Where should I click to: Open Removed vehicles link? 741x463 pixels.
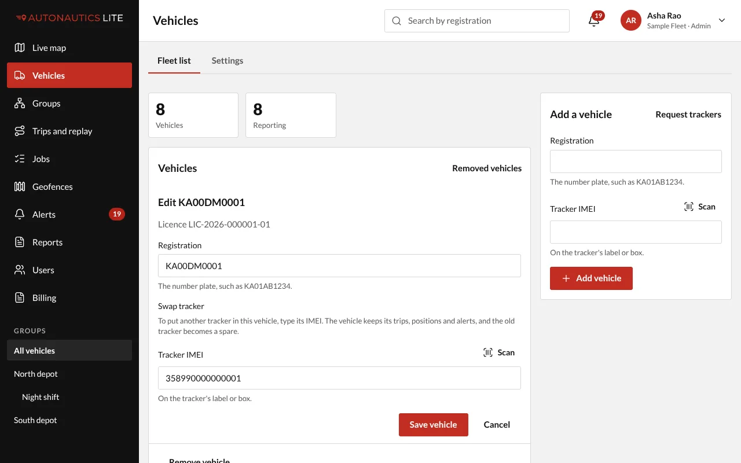coord(487,168)
